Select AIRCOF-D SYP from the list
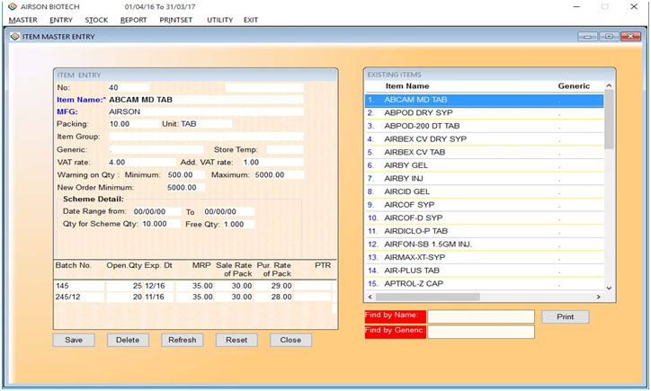This screenshot has width=651, height=391. [x=413, y=218]
